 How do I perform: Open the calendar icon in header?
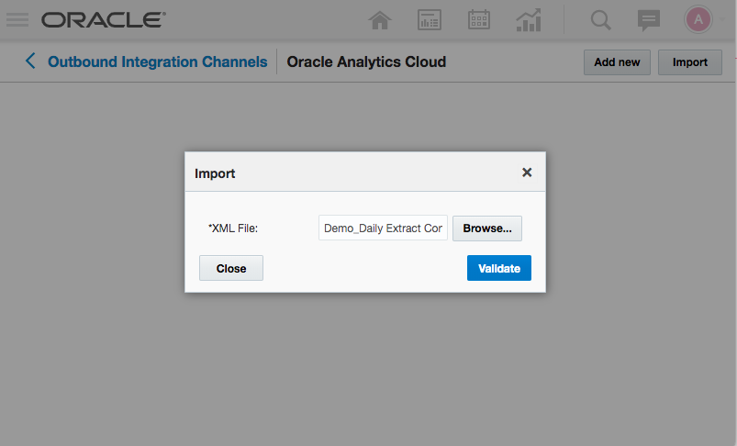tap(479, 20)
